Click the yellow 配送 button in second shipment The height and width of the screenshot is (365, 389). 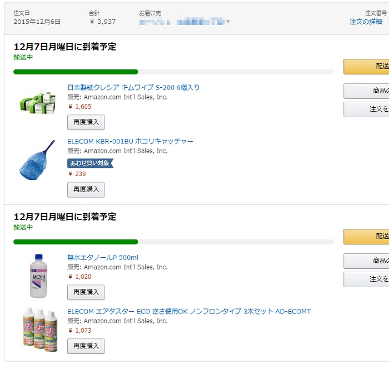pyautogui.click(x=366, y=237)
